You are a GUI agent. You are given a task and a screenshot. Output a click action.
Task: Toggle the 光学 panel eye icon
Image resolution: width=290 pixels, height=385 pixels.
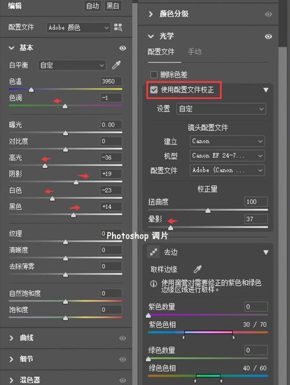pyautogui.click(x=268, y=37)
